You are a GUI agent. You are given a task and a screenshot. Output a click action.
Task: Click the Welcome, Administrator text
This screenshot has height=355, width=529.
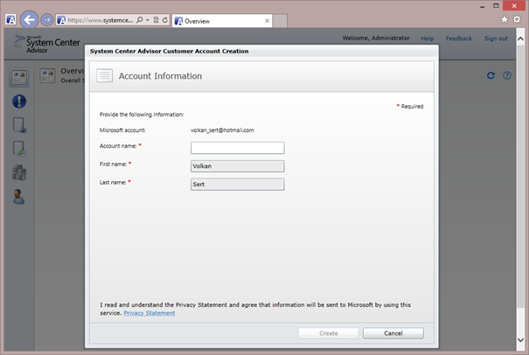[x=376, y=38]
